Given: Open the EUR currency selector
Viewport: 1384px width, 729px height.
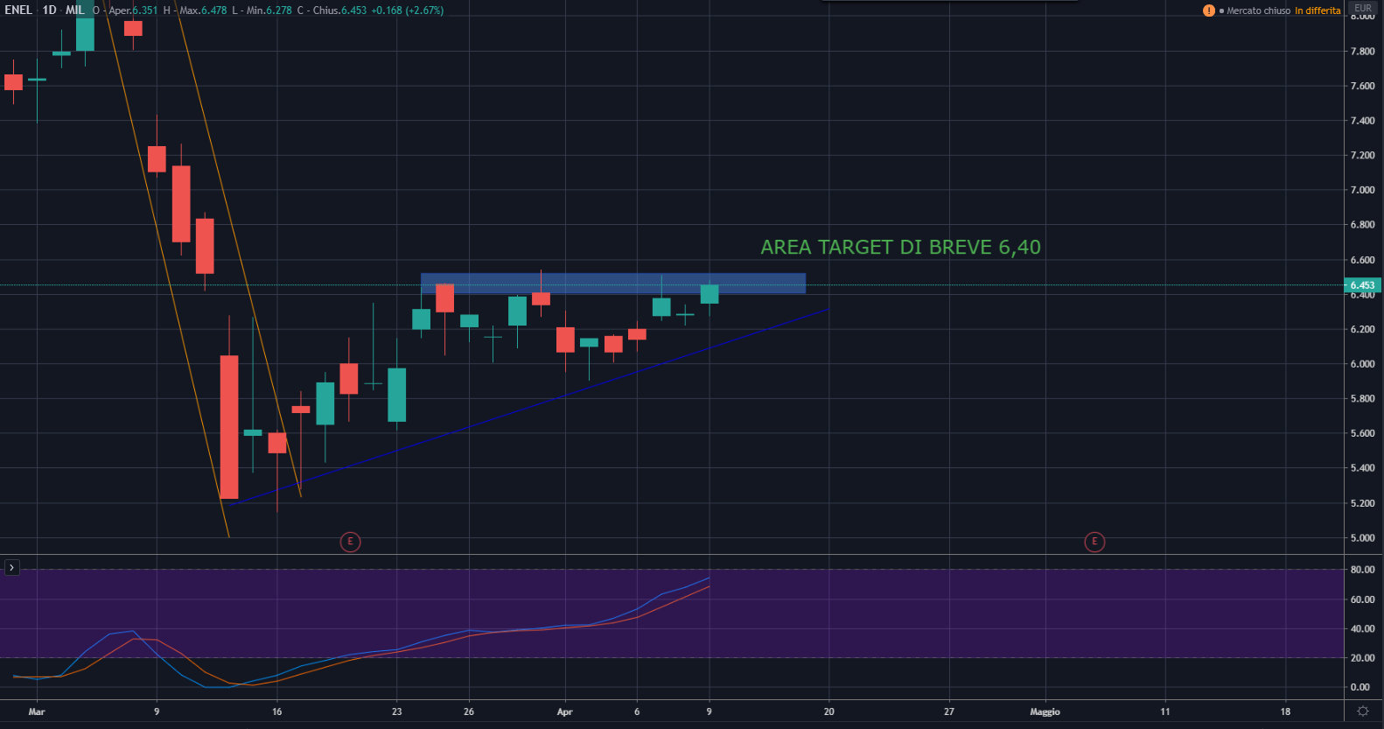Looking at the screenshot, I should pyautogui.click(x=1363, y=8).
